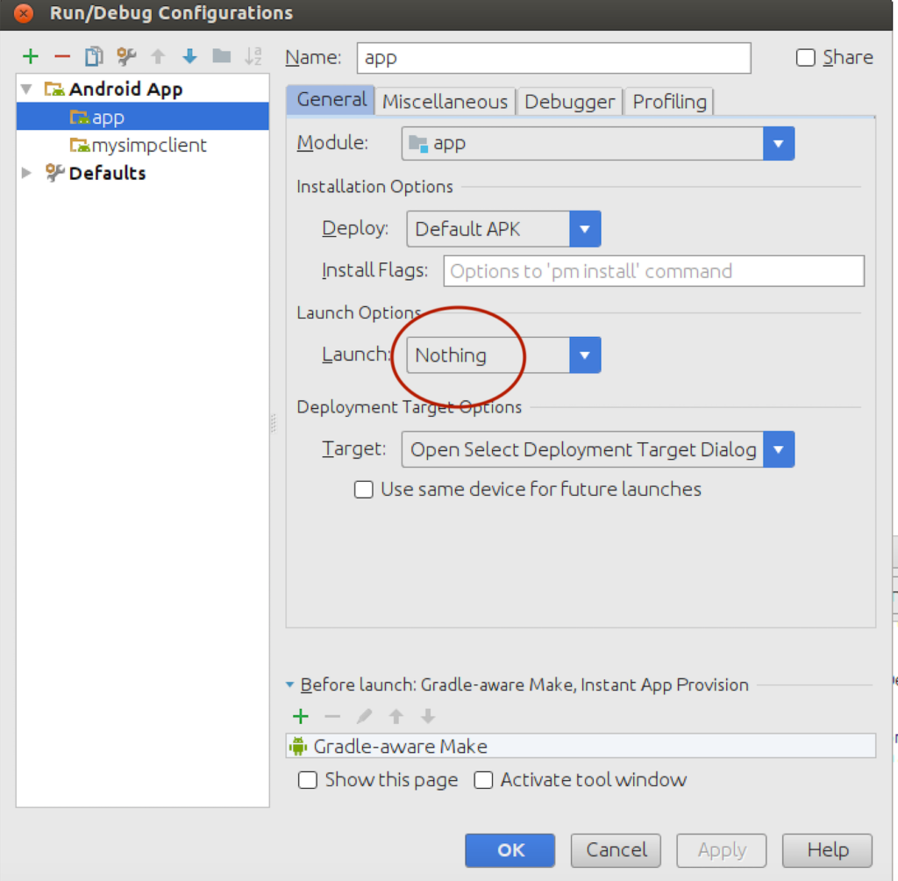Create a new configuration folder
The image size is (898, 881).
tap(222, 55)
